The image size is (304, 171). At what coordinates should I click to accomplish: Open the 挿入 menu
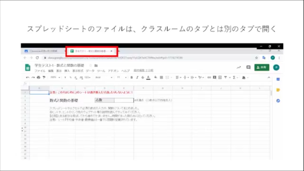(x=67, y=71)
